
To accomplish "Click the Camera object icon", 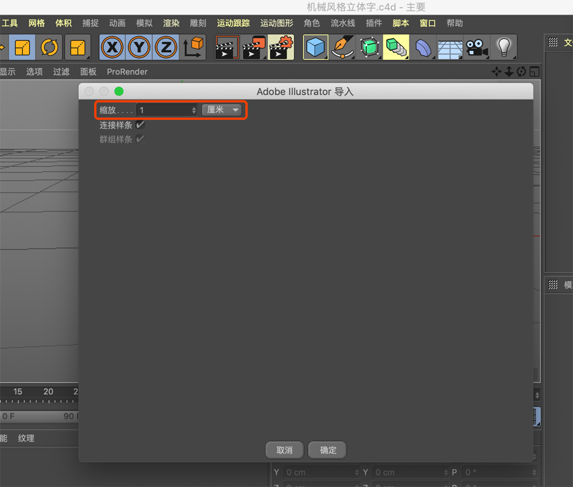I will click(478, 47).
